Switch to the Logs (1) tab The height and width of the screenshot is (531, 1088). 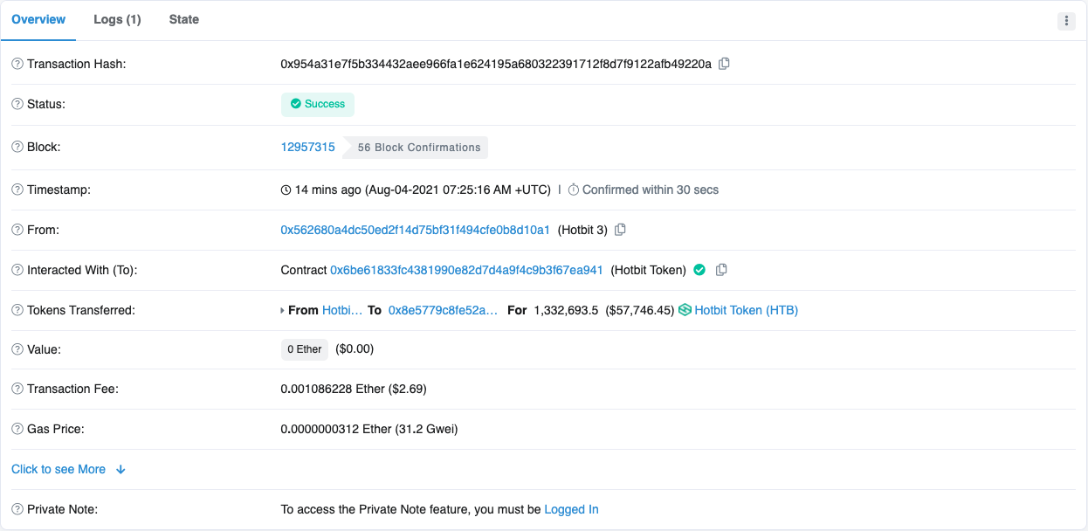(x=117, y=19)
